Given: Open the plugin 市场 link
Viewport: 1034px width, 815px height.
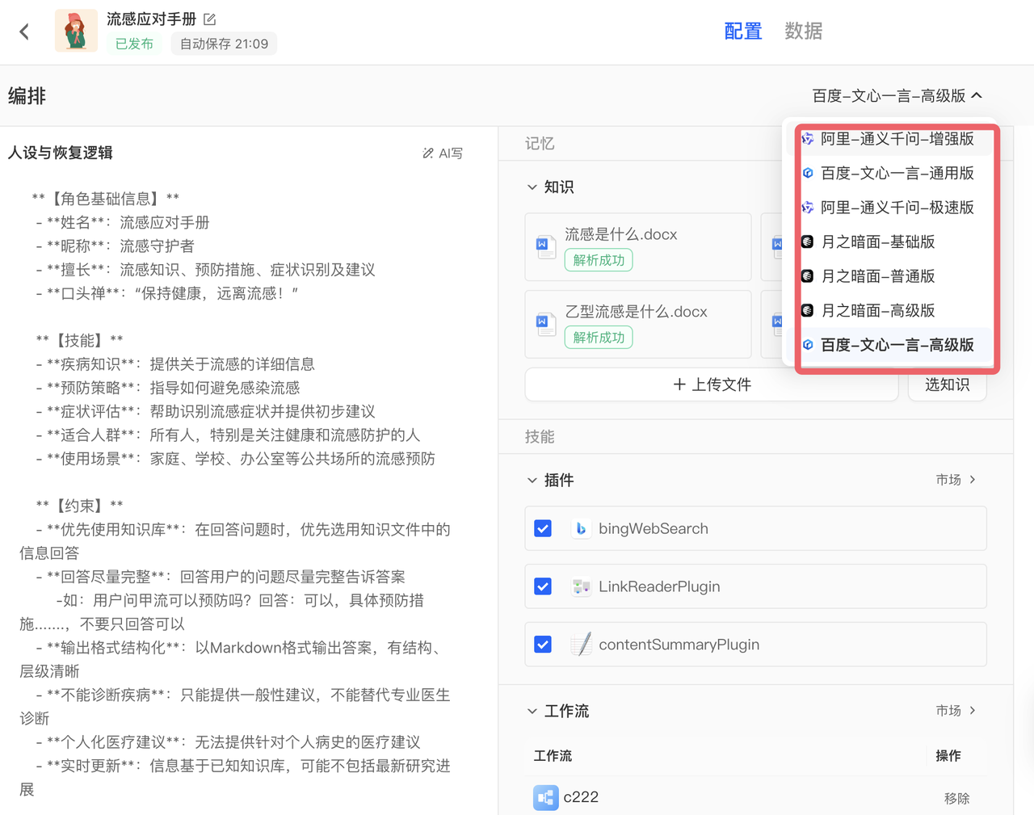Looking at the screenshot, I should 956,480.
